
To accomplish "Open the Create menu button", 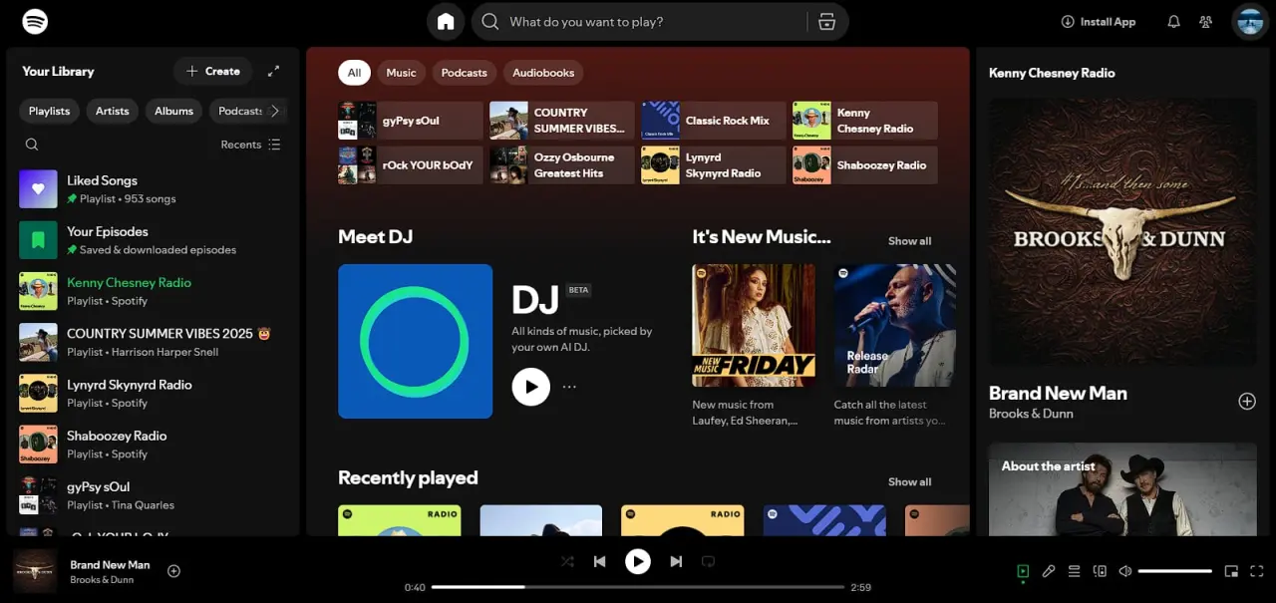I will click(213, 71).
